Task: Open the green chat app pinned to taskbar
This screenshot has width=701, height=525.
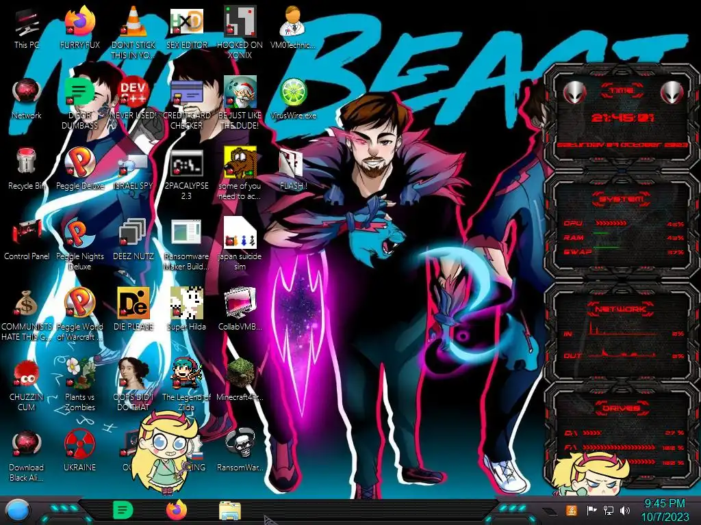Action: (x=123, y=510)
